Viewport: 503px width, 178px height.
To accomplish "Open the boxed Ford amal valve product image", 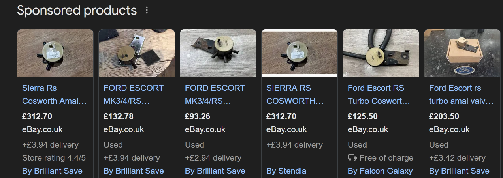I will point(462,53).
